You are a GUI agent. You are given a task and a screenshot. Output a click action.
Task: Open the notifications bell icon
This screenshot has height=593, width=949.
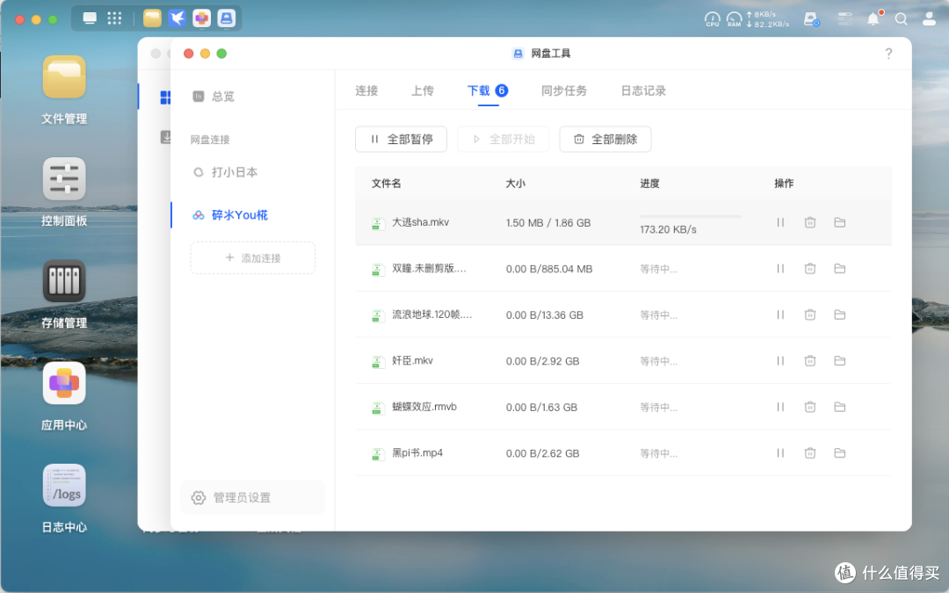pos(873,18)
